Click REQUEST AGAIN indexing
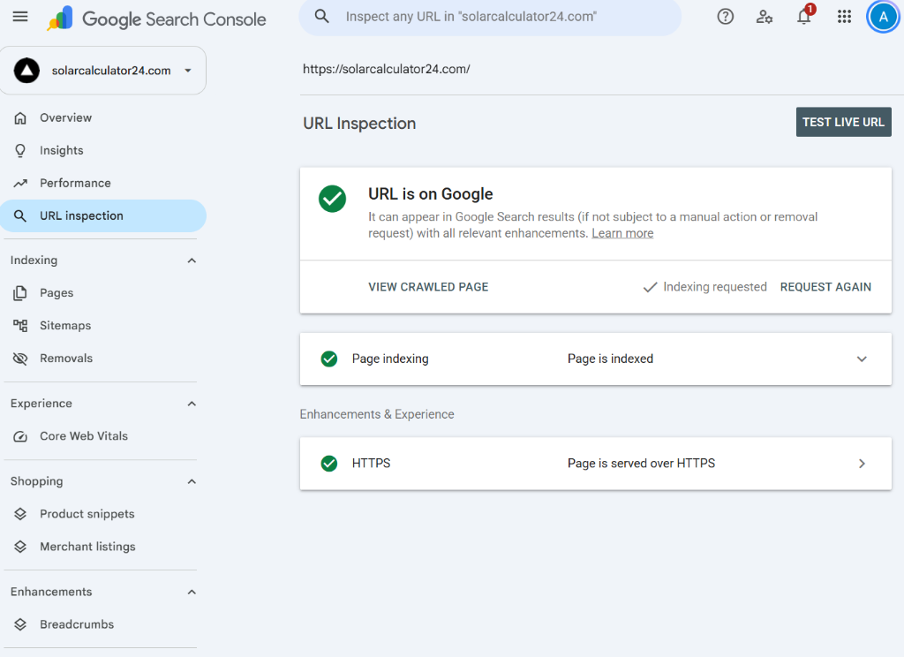Screen dimensions: 904x657 click(825, 287)
